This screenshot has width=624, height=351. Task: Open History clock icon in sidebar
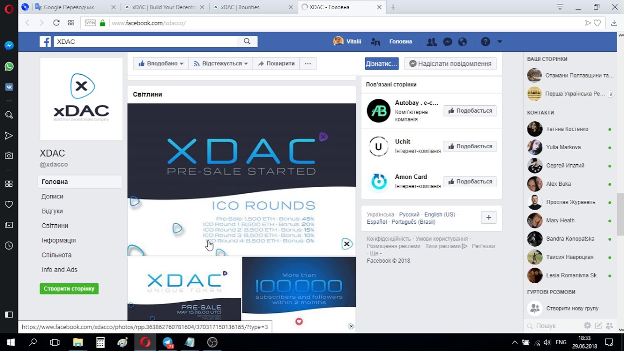(x=9, y=246)
